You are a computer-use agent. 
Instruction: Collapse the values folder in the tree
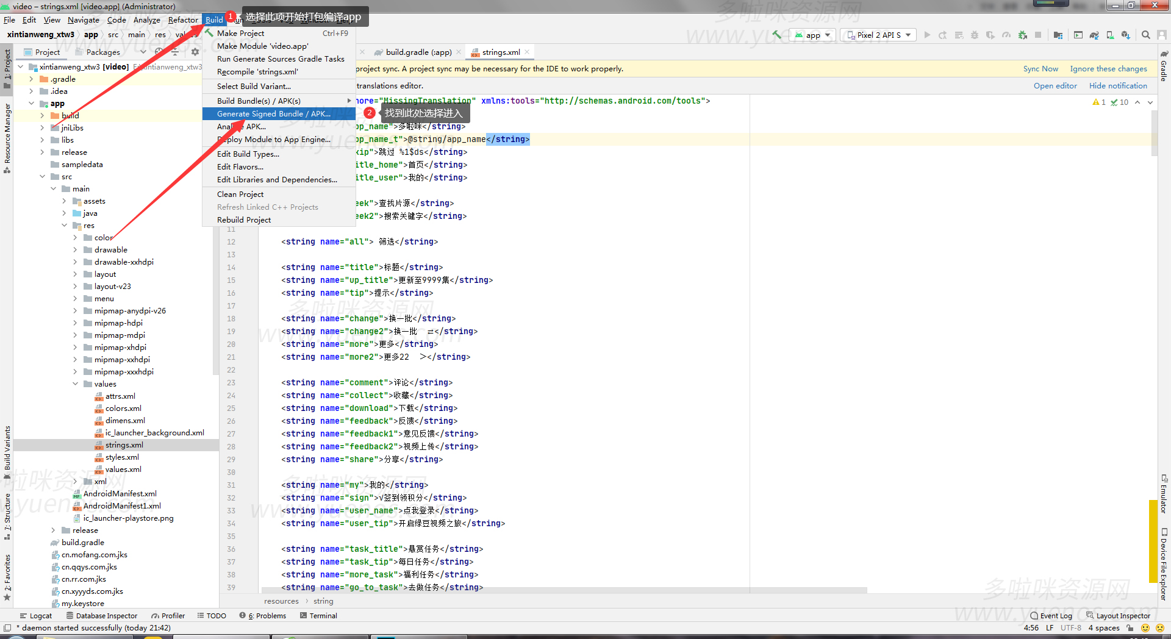point(76,384)
